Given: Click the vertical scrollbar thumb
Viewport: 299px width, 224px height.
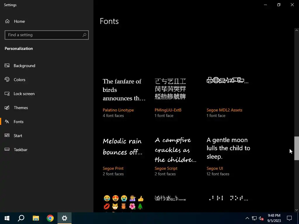Looking at the screenshot, I should coord(297,148).
